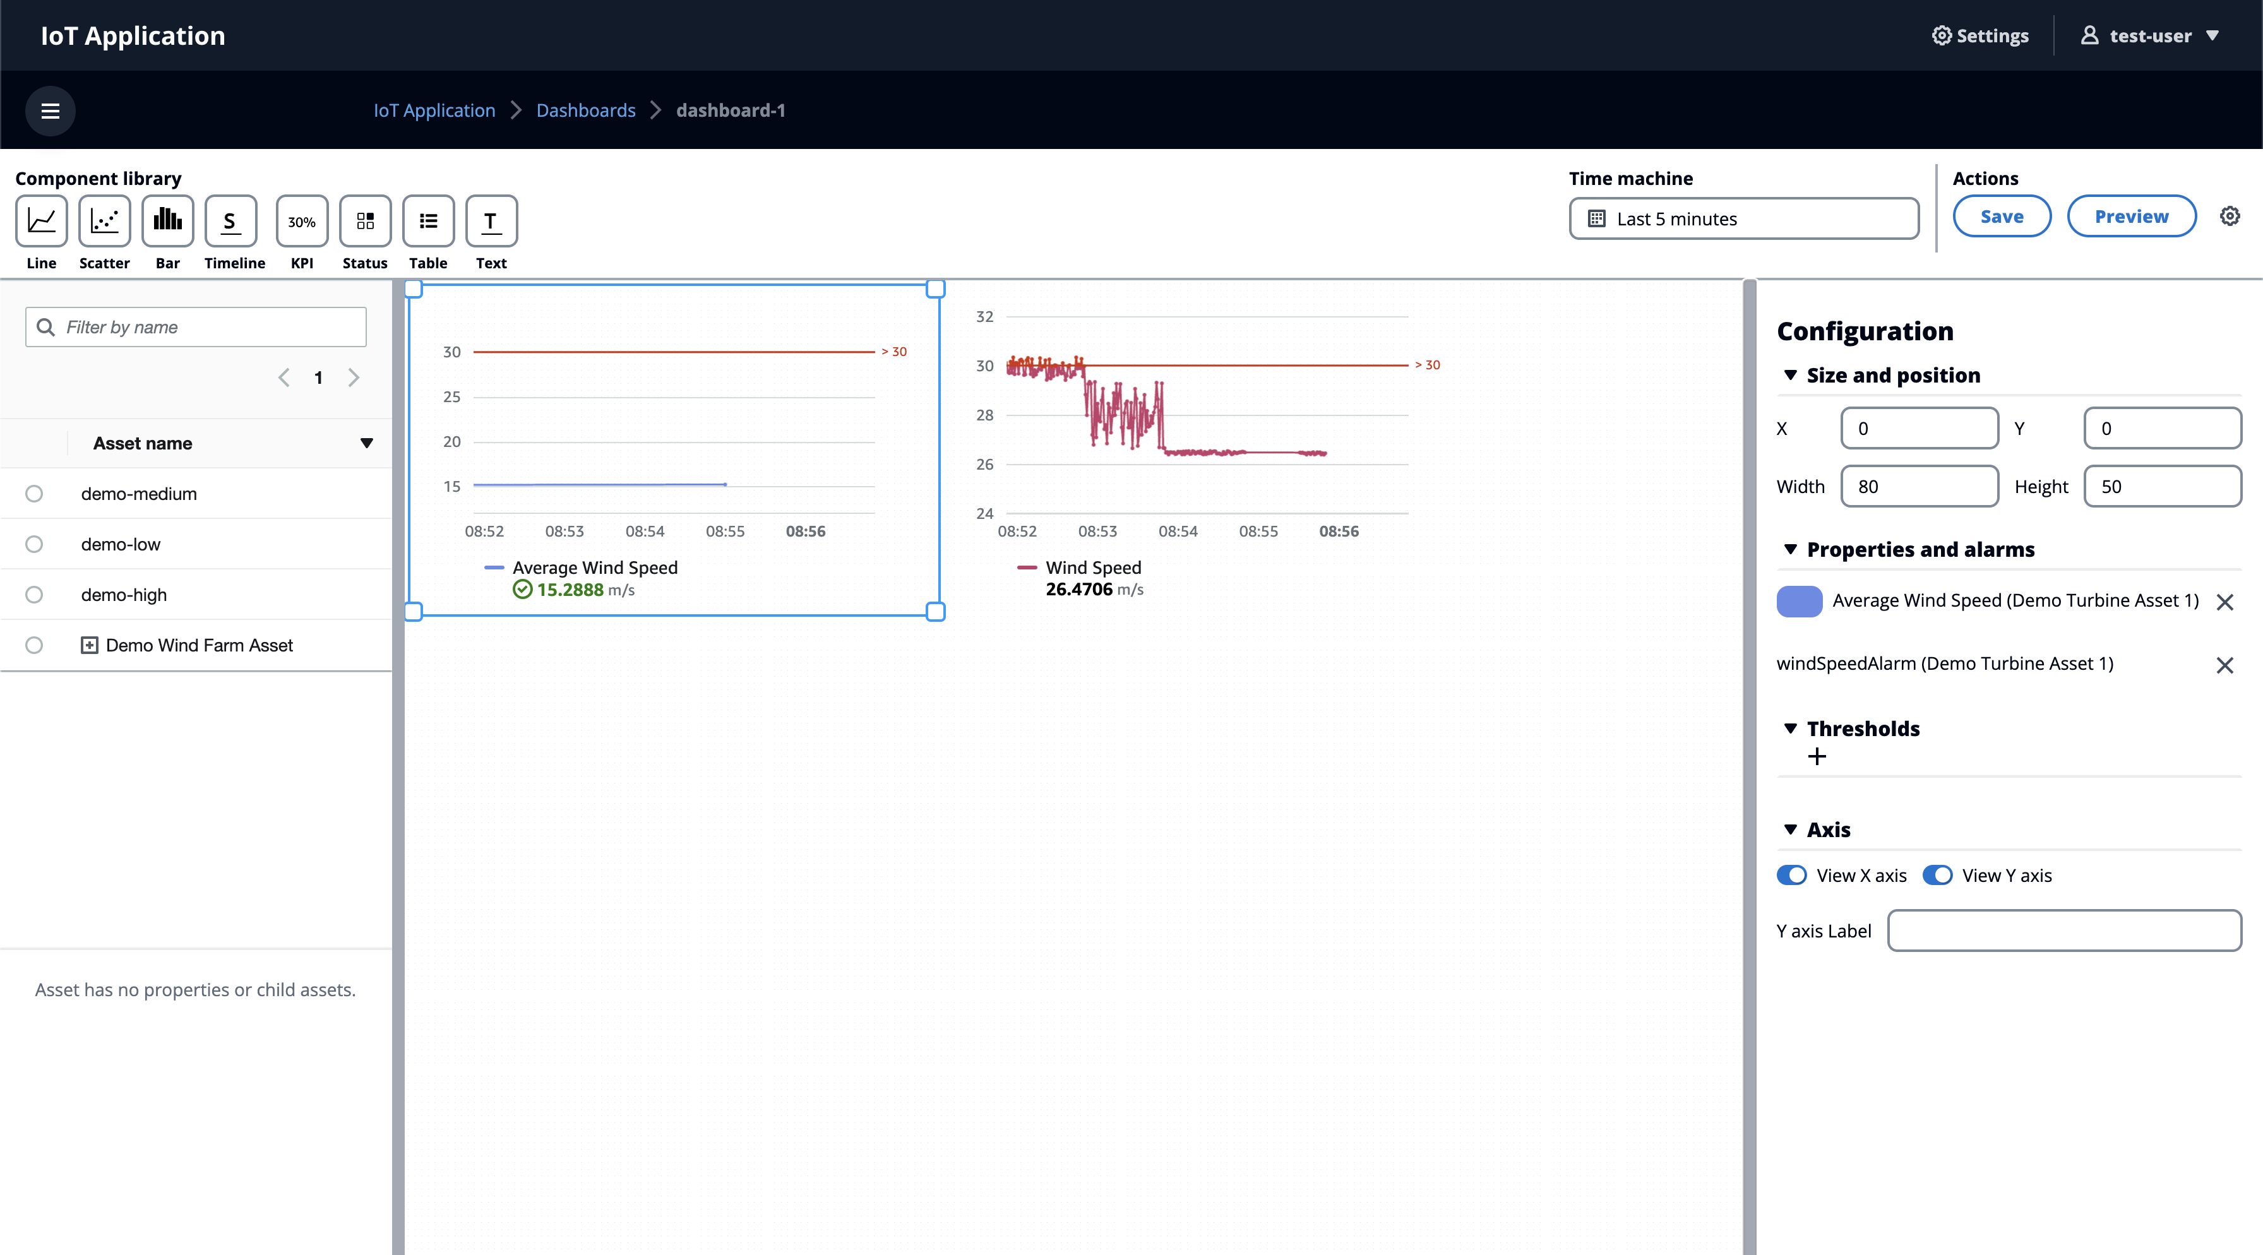Go to previous asset page
2263x1255 pixels.
click(x=284, y=378)
